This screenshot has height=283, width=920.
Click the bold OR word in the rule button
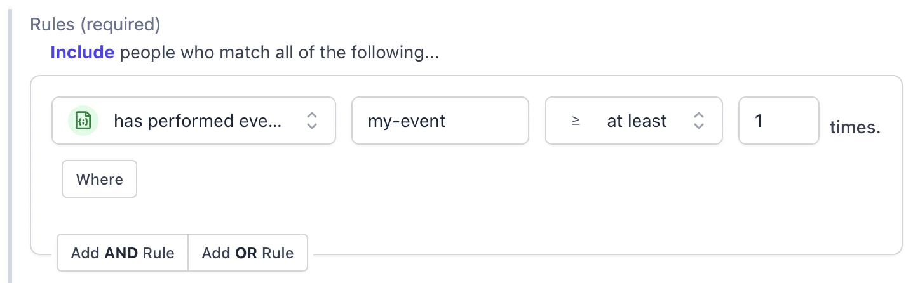tap(246, 253)
